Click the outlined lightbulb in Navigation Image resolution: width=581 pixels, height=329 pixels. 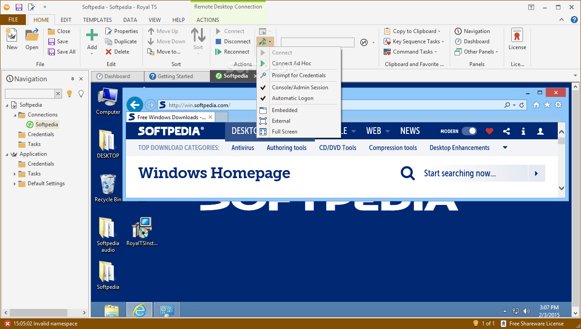[81, 93]
